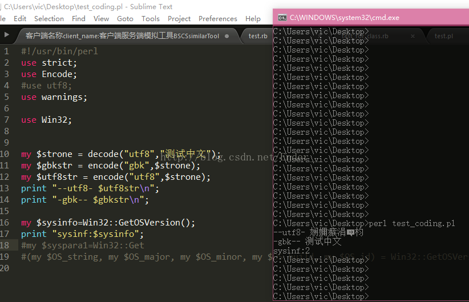Click the '#my $syspara1=Win32::Get' comment
Image resolution: width=469 pixels, height=302 pixels.
tap(83, 245)
